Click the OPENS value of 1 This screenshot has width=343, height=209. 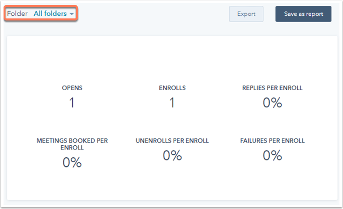pos(72,103)
